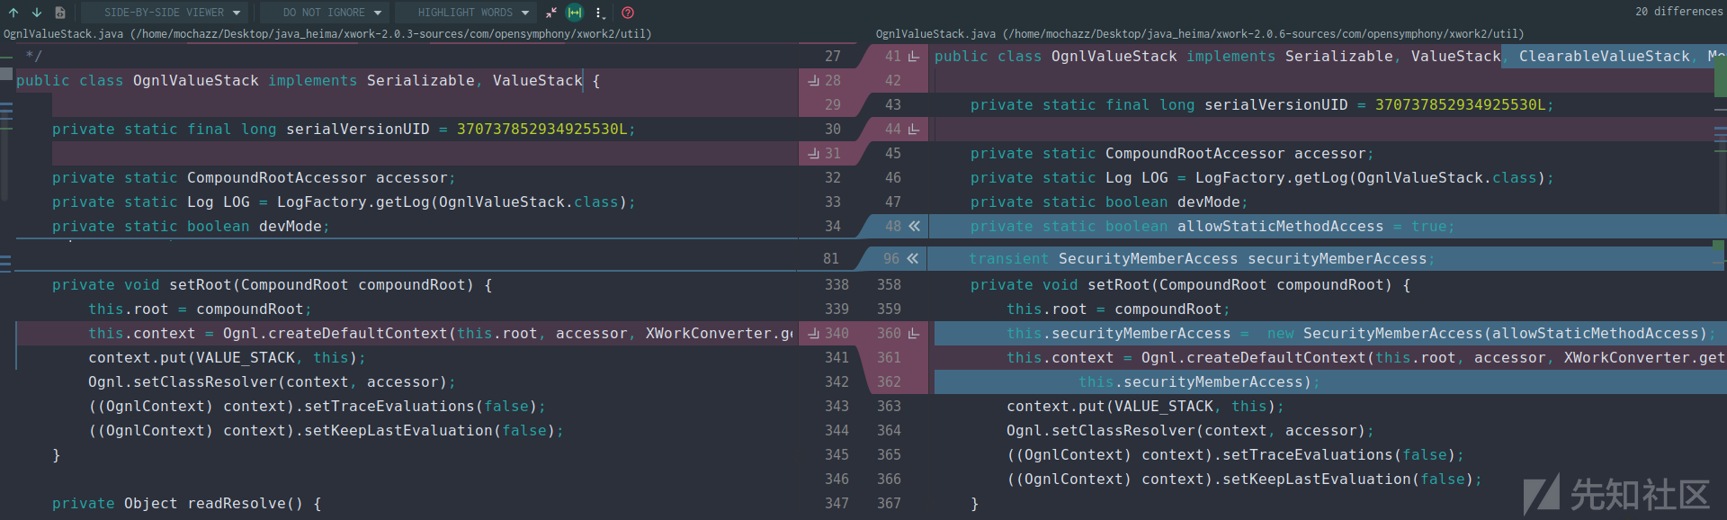Click the change icon beside right line 360
Image resolution: width=1727 pixels, height=520 pixels.
coord(914,334)
